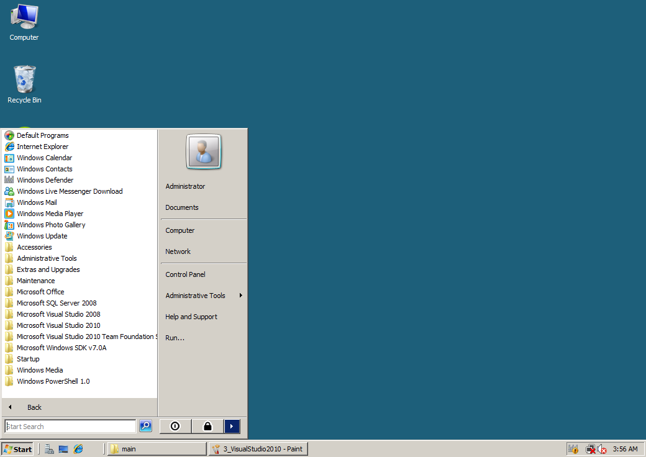Open the shutdown options arrow menu
This screenshot has height=457, width=646.
click(232, 426)
